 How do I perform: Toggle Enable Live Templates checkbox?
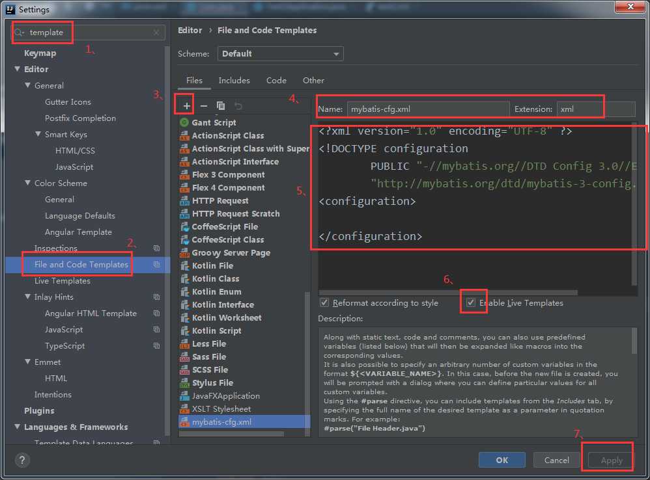point(470,302)
